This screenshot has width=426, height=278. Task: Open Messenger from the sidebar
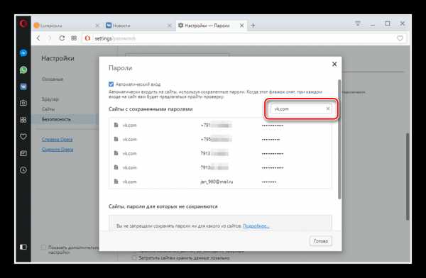point(23,52)
